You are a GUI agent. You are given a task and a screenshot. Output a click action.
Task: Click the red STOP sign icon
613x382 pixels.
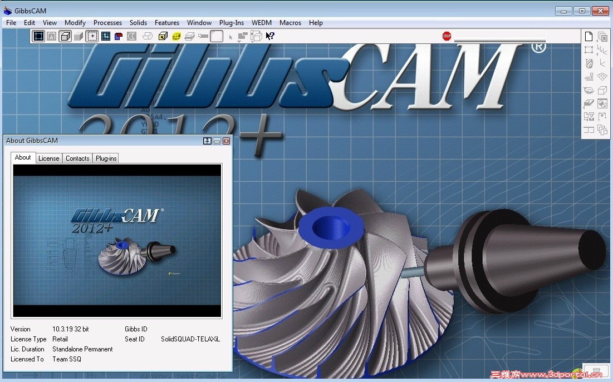click(x=447, y=36)
